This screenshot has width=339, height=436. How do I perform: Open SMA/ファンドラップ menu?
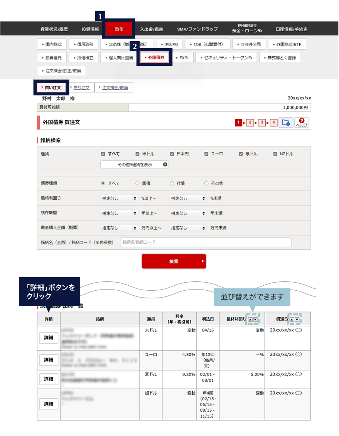[x=197, y=29]
